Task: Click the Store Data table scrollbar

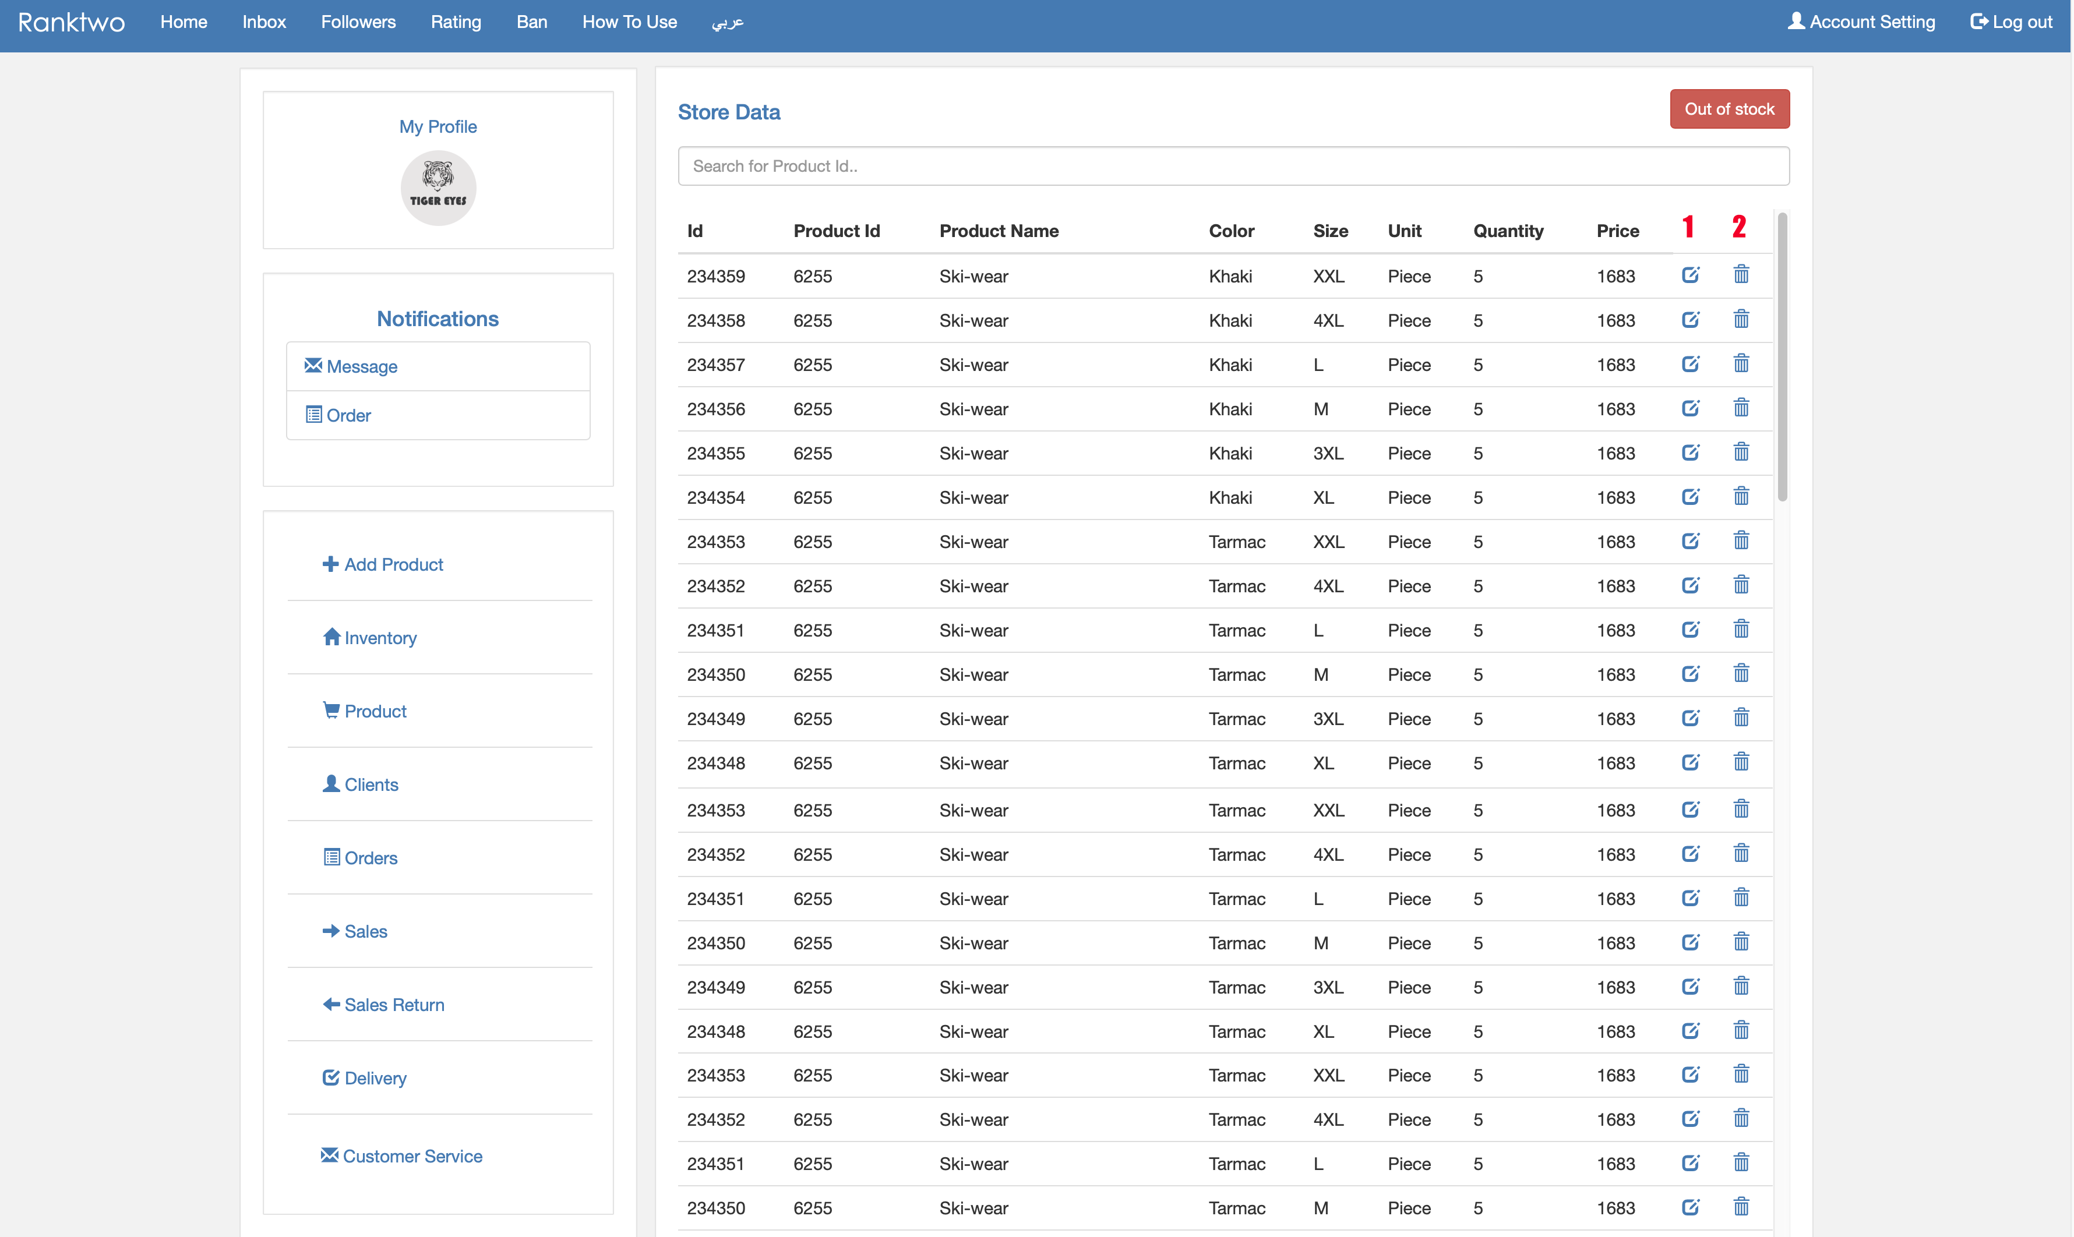Action: (1782, 357)
